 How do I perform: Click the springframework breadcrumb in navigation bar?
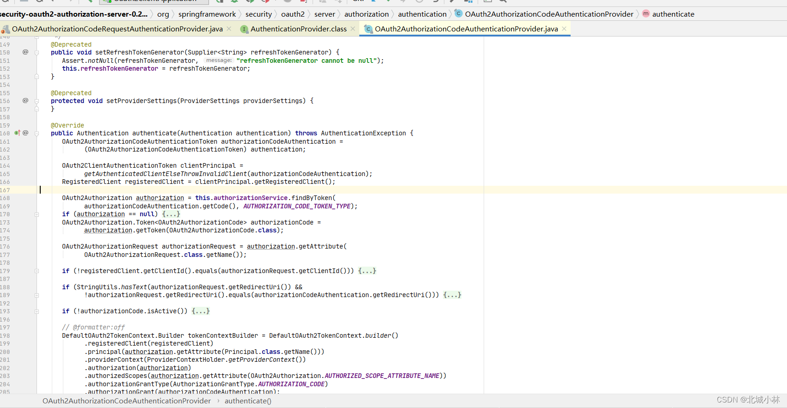pos(207,14)
